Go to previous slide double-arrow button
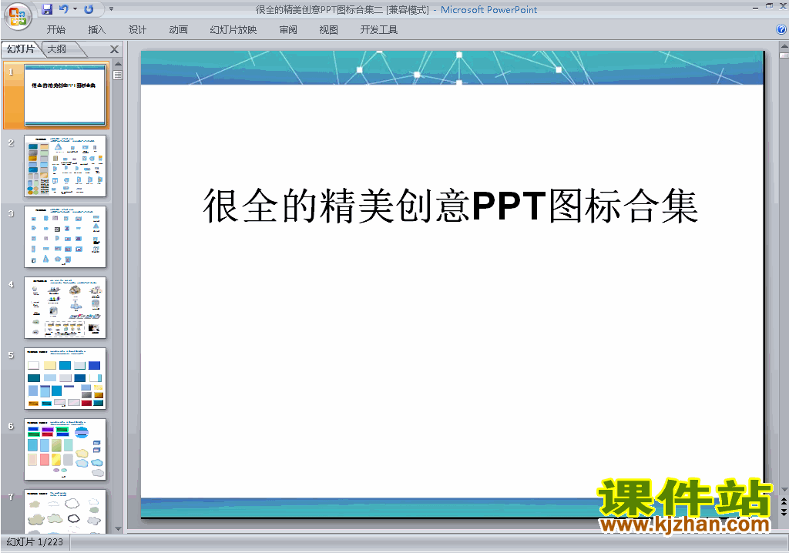The height and width of the screenshot is (553, 789). (x=784, y=501)
